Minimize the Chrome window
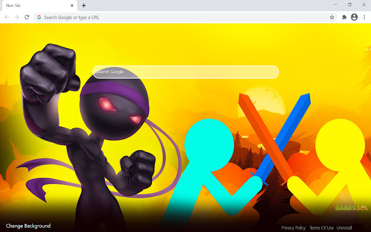 [335, 5]
